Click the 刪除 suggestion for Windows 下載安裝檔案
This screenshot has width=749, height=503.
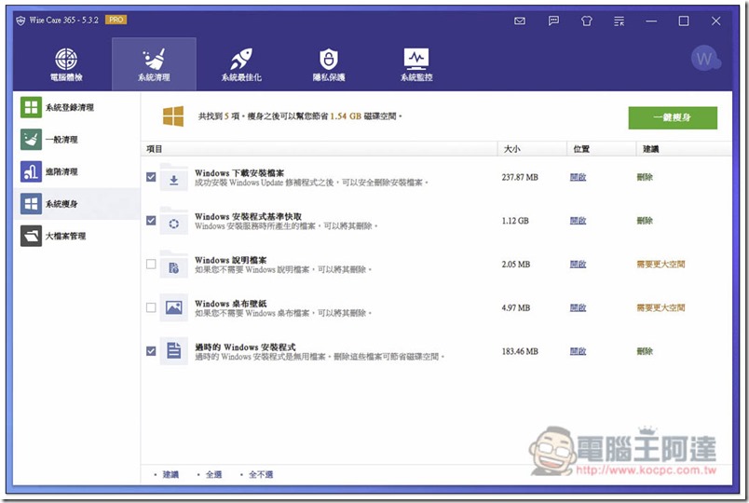pyautogui.click(x=645, y=177)
